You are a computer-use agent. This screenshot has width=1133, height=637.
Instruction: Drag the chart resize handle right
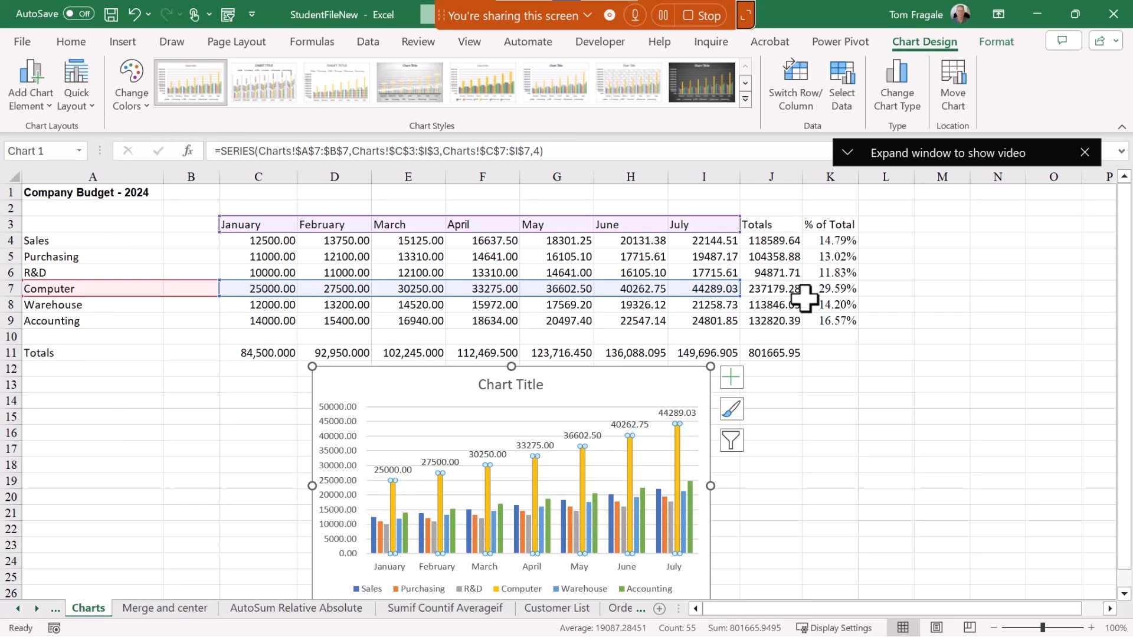click(x=710, y=485)
